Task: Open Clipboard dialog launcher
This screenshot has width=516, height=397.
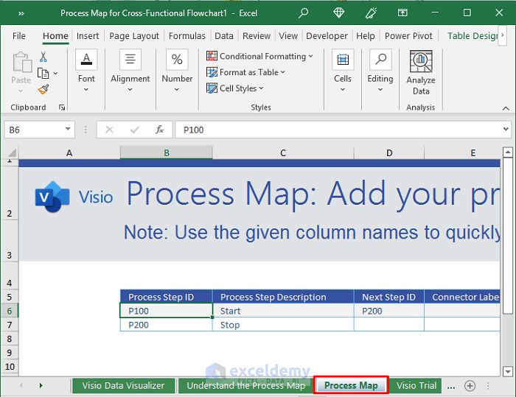Action: tap(62, 108)
